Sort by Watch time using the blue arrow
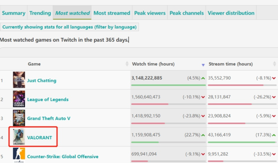This screenshot has height=163, width=278. (203, 65)
